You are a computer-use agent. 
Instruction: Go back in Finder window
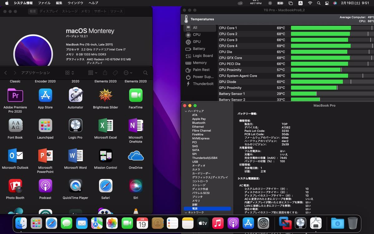6,73
